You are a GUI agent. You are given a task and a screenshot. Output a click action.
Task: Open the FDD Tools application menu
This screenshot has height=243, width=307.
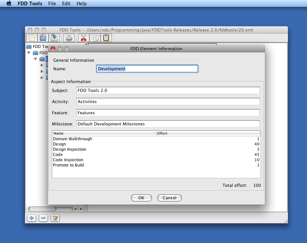(30, 4)
